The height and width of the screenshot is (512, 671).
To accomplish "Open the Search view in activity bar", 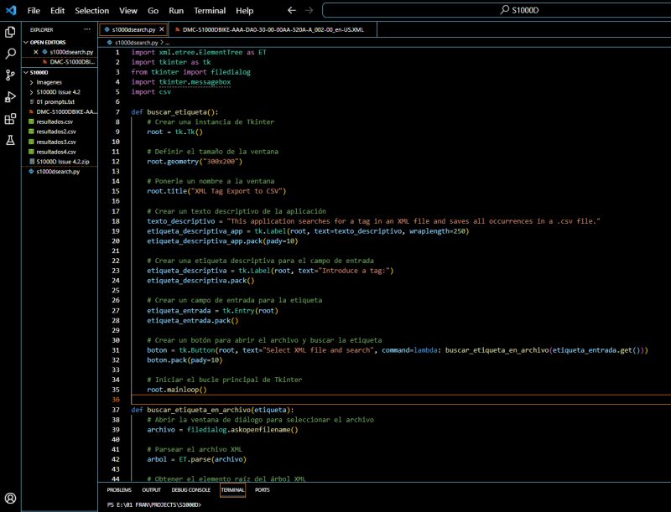I will click(x=11, y=54).
